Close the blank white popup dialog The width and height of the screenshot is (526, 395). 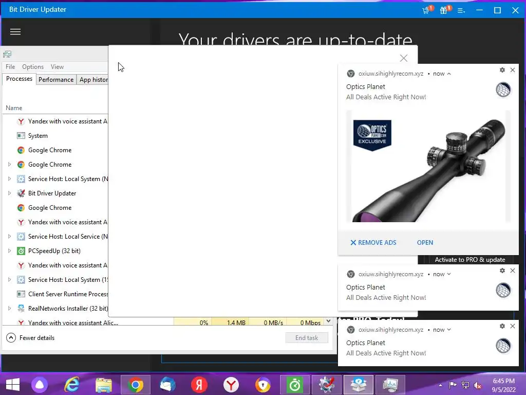404,58
